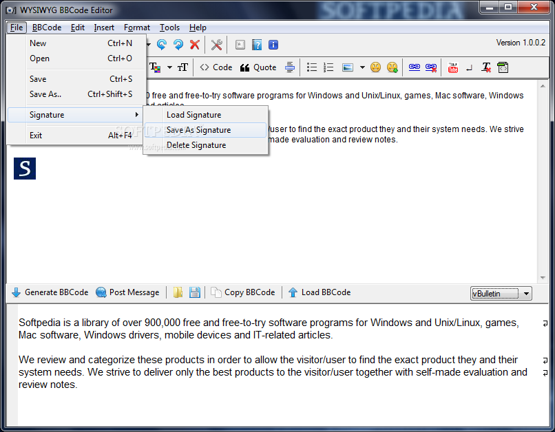Insert a Quote block
This screenshot has width=555, height=432.
tap(258, 67)
